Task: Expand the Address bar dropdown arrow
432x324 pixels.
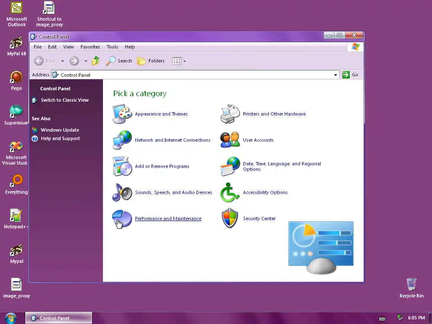Action: point(335,75)
